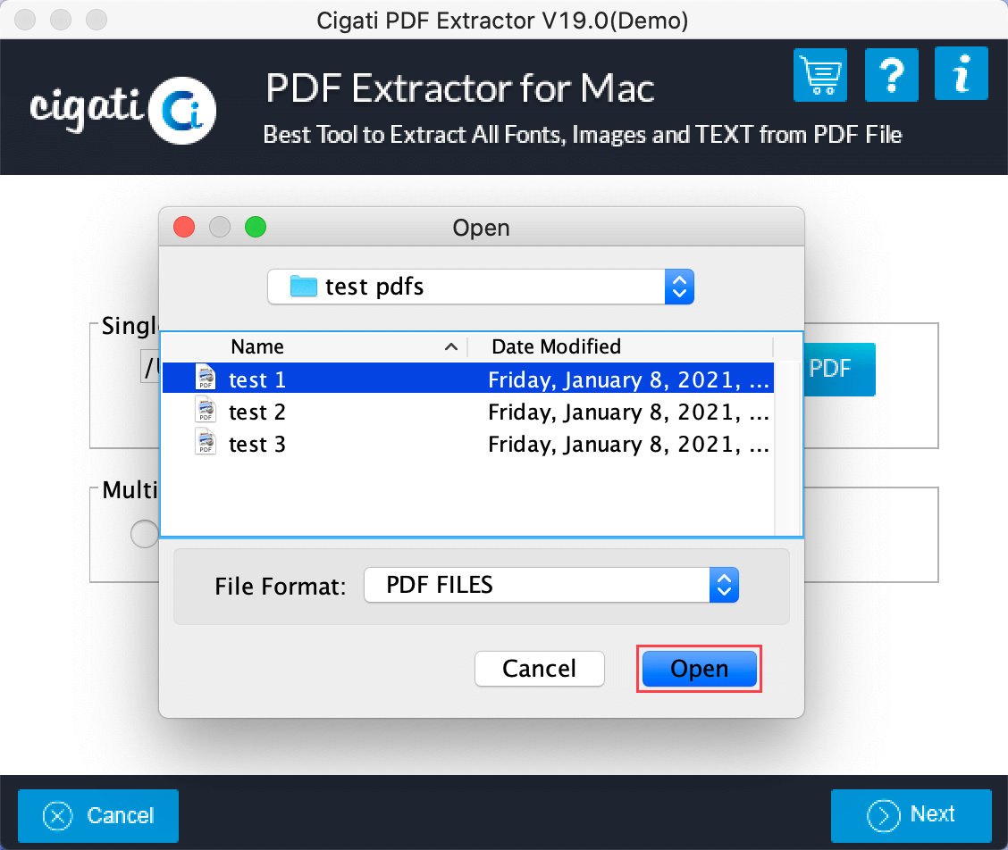This screenshot has width=1008, height=850.
Task: Open the shopping cart purchase icon
Action: click(x=819, y=74)
